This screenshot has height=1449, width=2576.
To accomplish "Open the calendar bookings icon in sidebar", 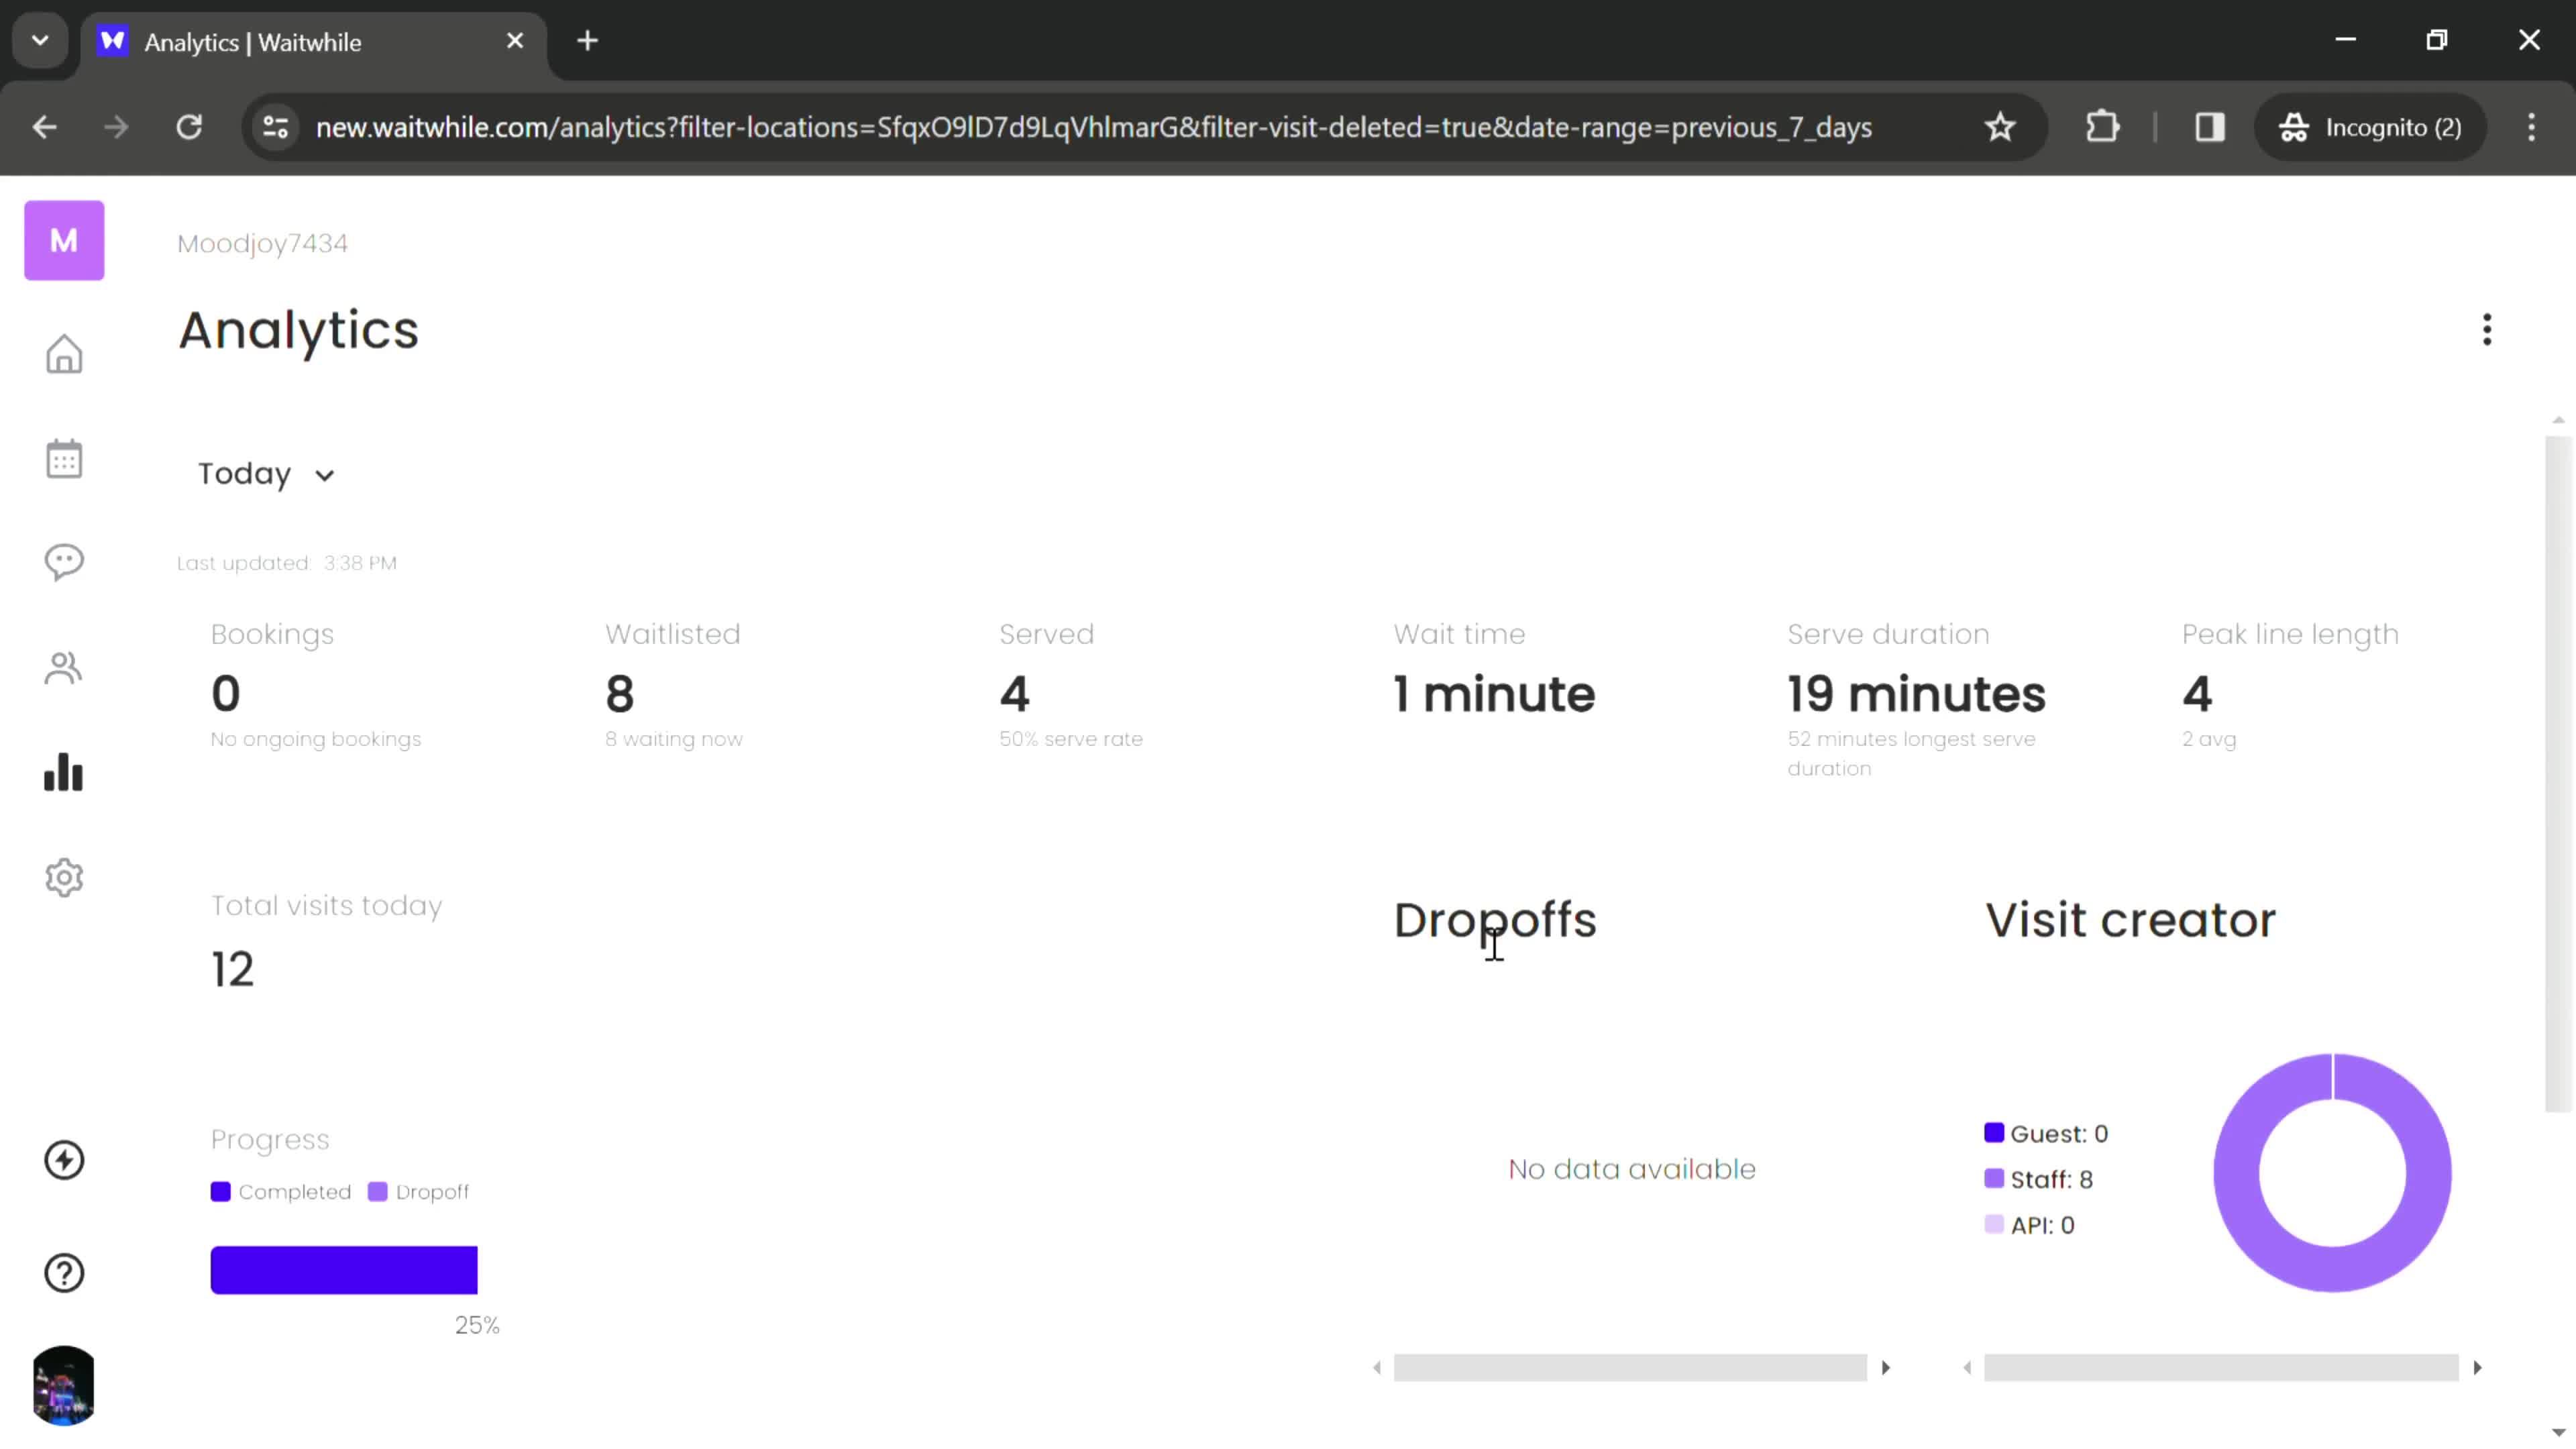I will (64, 459).
